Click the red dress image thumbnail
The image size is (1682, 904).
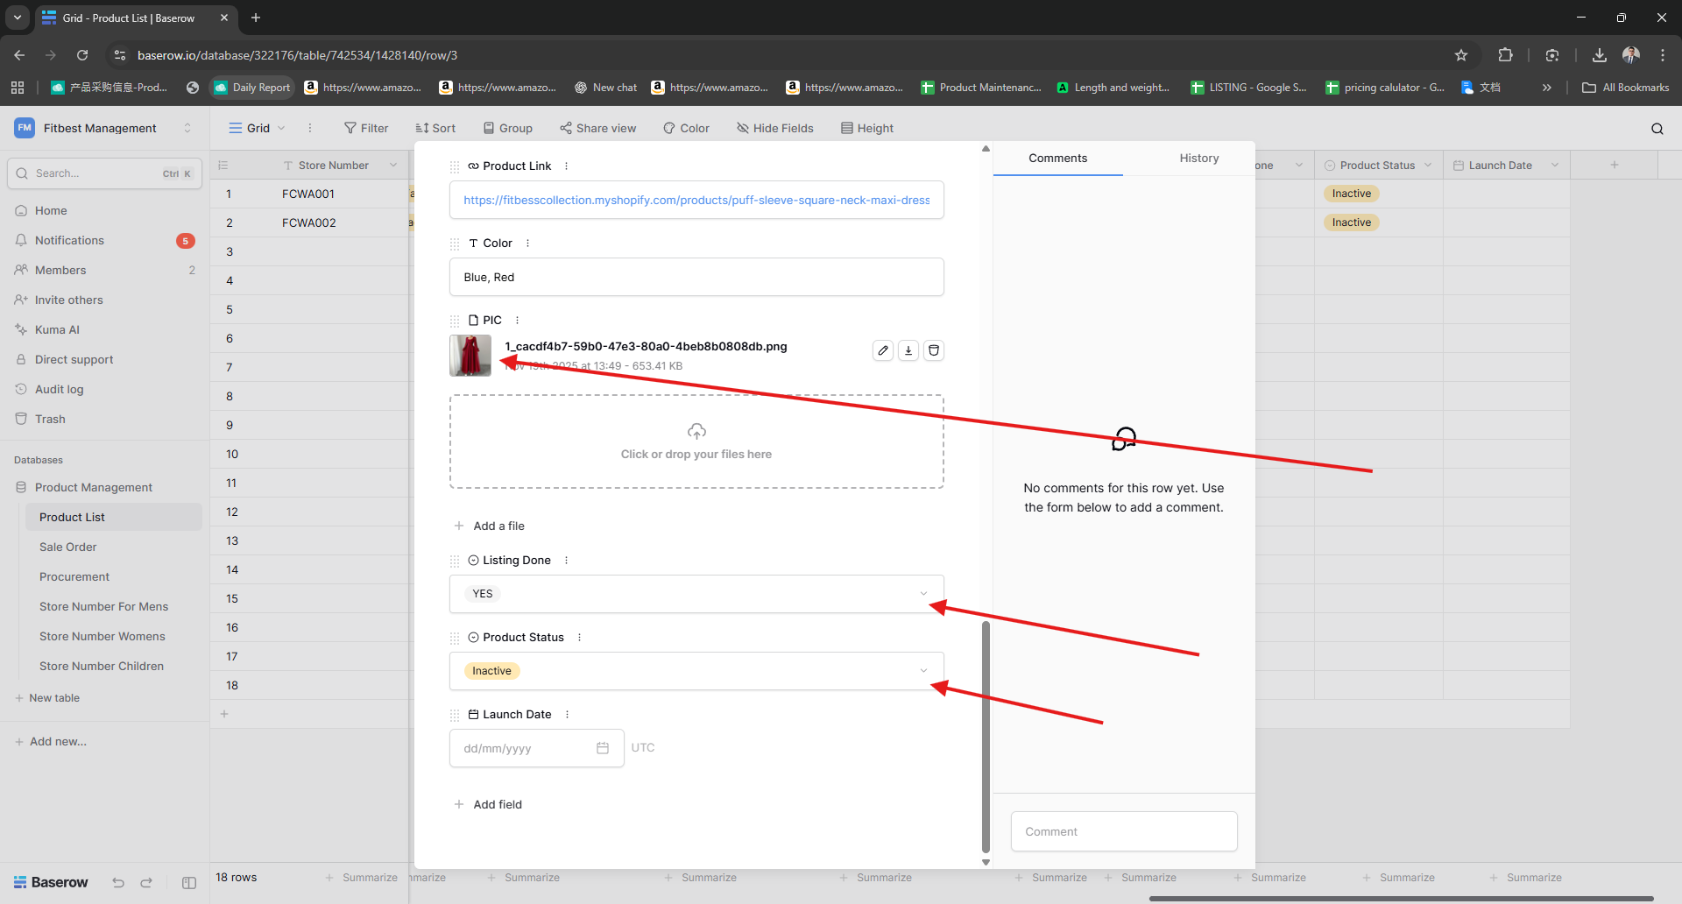tap(470, 356)
